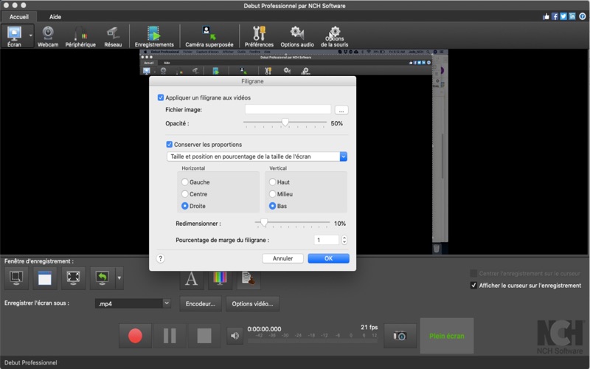Open the text caption tool
This screenshot has width=590, height=369.
click(x=191, y=279)
